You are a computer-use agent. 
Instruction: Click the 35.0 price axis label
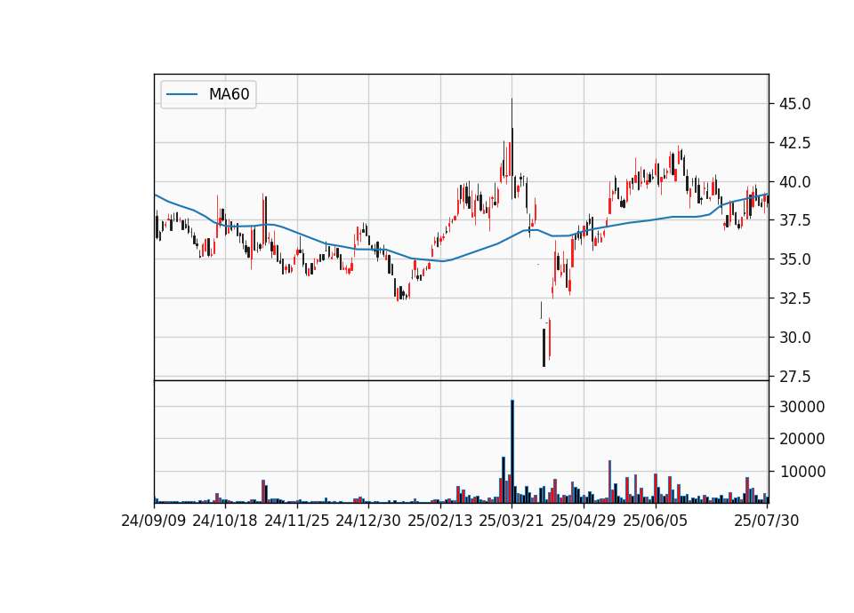(x=794, y=259)
